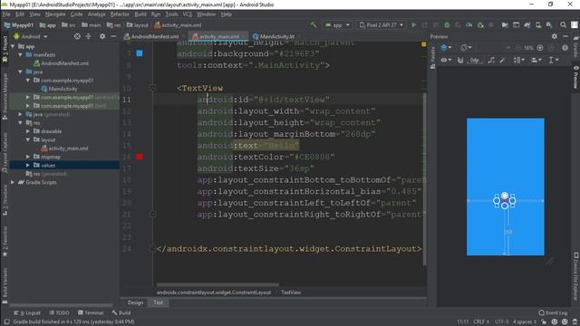Open the Build menu

(x=140, y=14)
